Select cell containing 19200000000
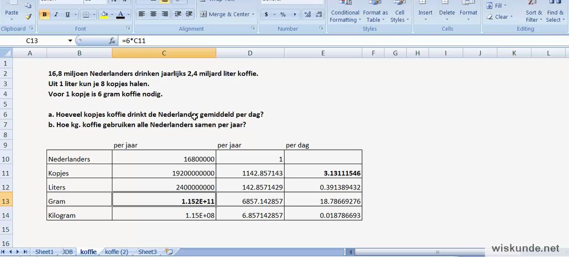 coord(164,173)
